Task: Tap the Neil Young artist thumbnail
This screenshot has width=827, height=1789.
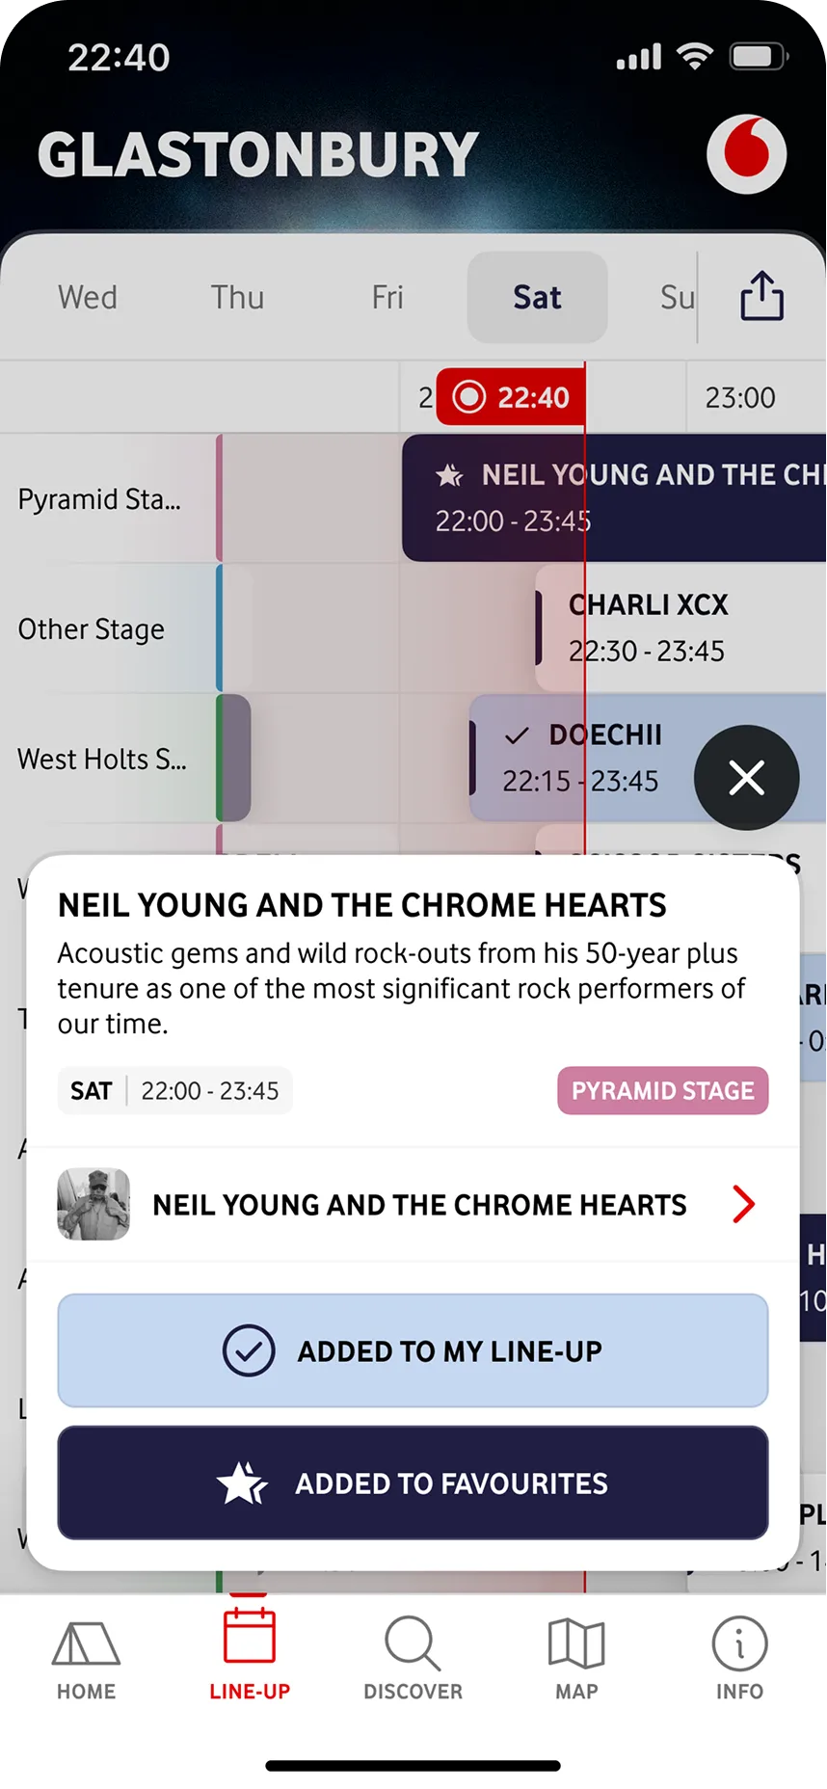Action: (x=93, y=1204)
